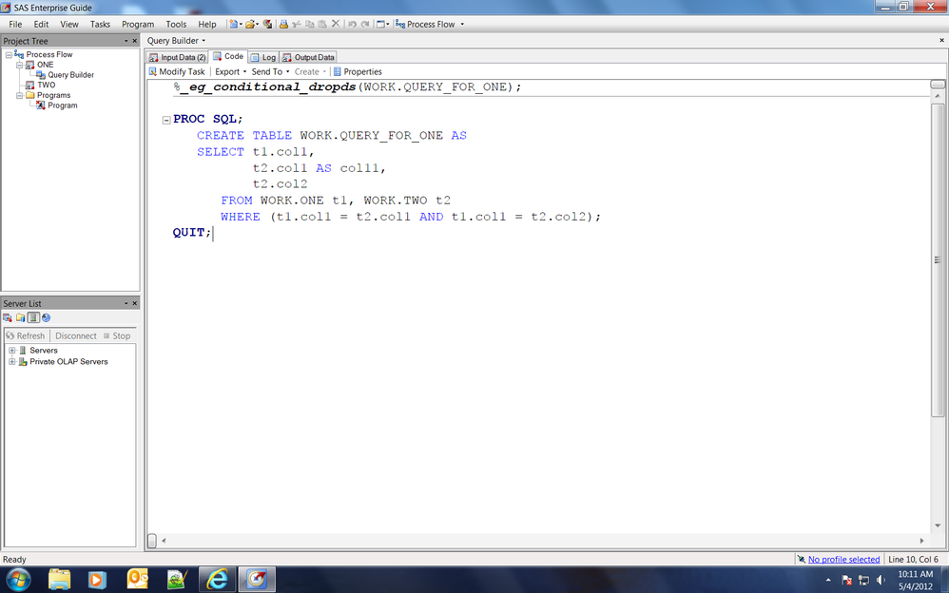
Task: Open the Server List pane options arrow
Action: (126, 303)
